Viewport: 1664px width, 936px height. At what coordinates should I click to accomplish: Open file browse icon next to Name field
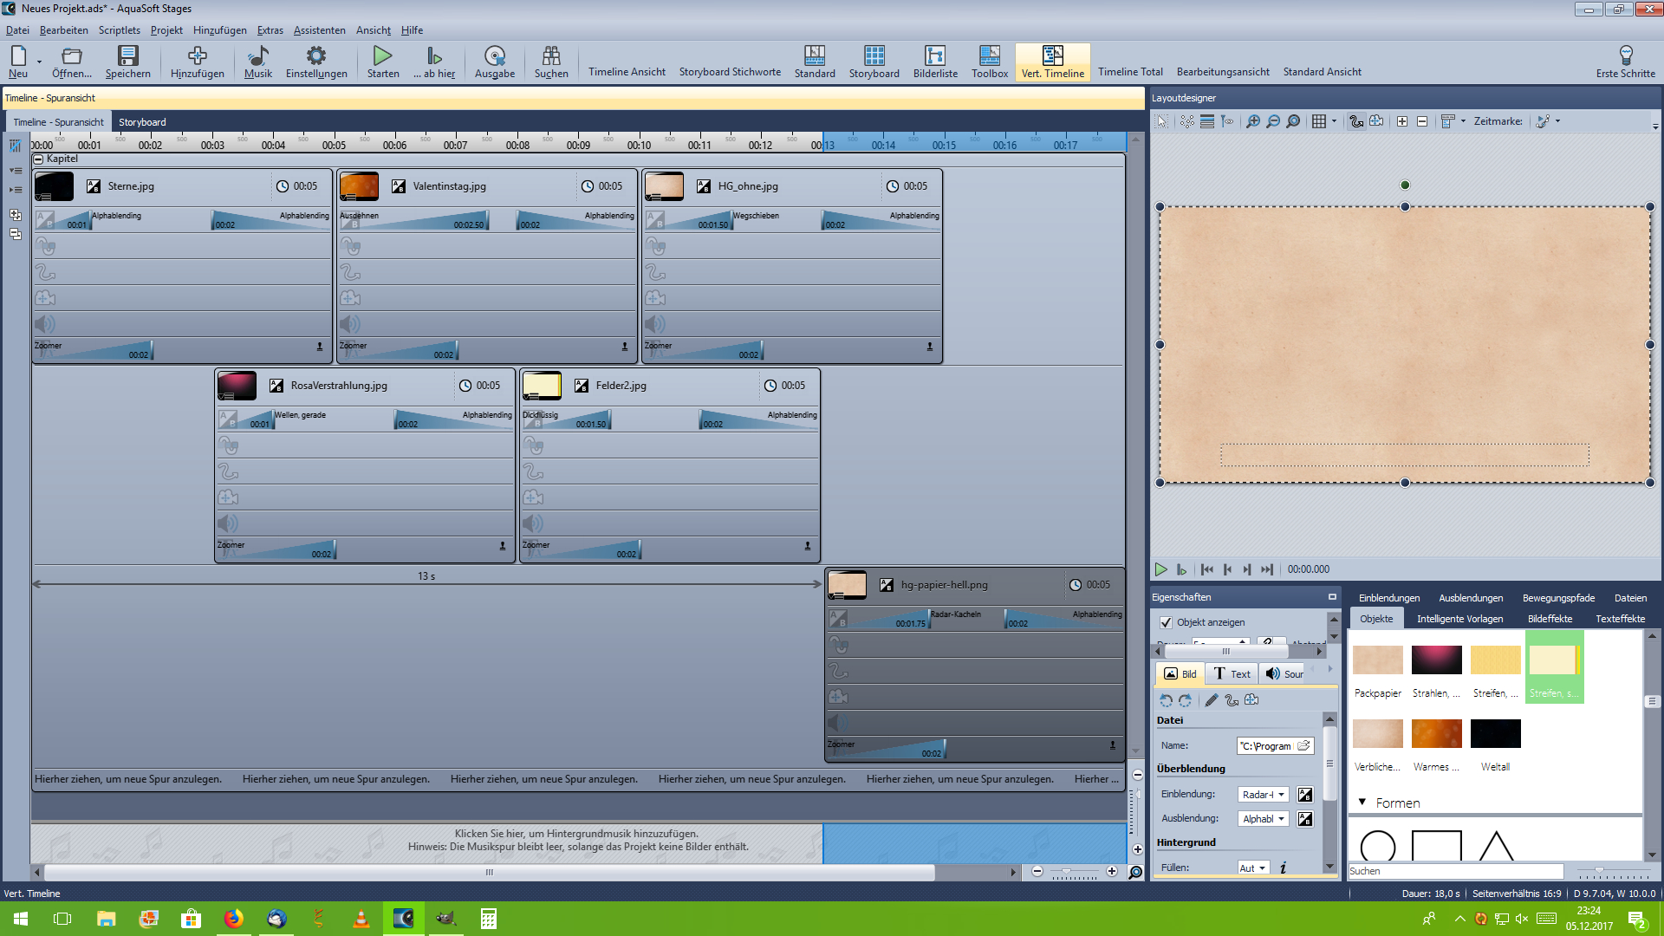click(1303, 745)
